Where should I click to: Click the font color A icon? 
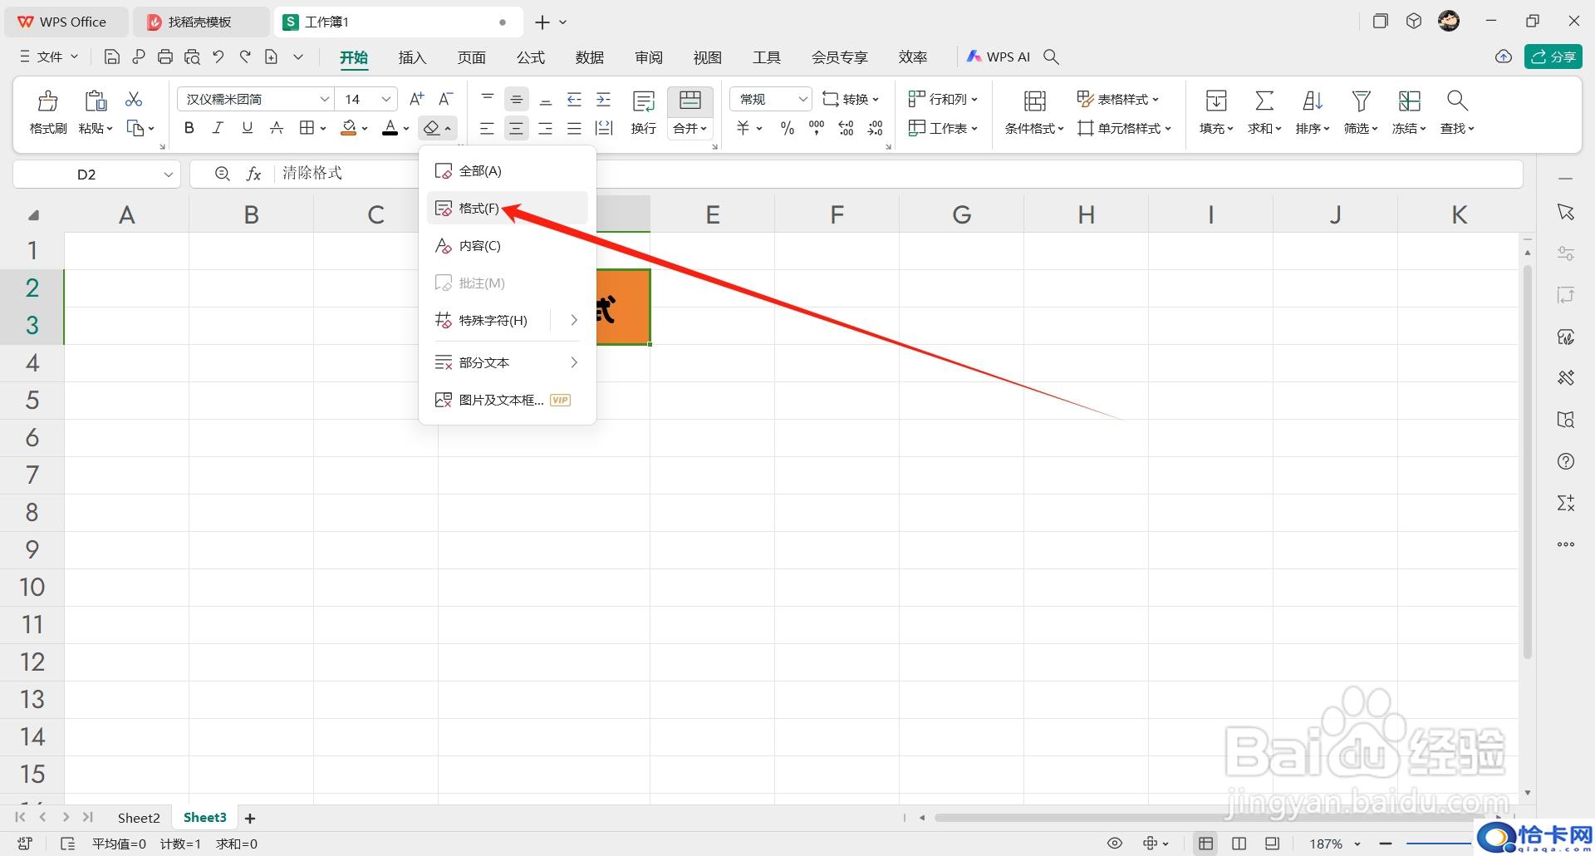tap(390, 128)
